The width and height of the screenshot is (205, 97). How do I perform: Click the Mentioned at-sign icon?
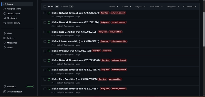click(x=5, y=18)
